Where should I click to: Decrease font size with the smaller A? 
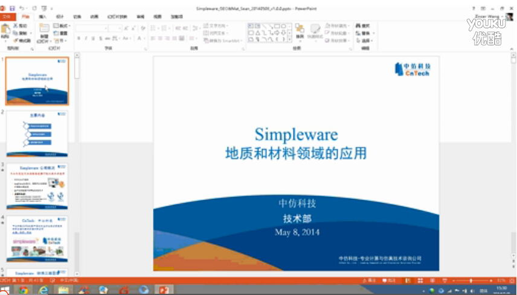pyautogui.click(x=134, y=28)
